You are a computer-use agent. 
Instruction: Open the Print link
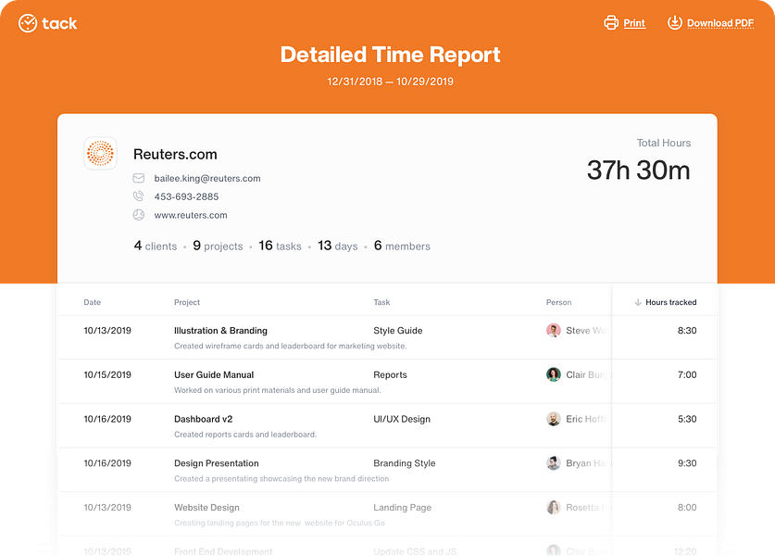pos(634,23)
